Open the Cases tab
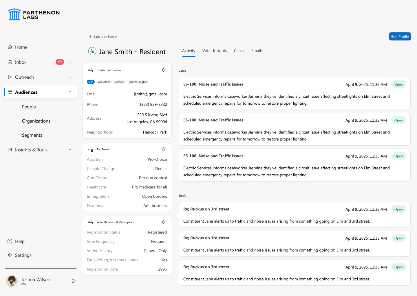The height and width of the screenshot is (296, 417). click(x=239, y=51)
